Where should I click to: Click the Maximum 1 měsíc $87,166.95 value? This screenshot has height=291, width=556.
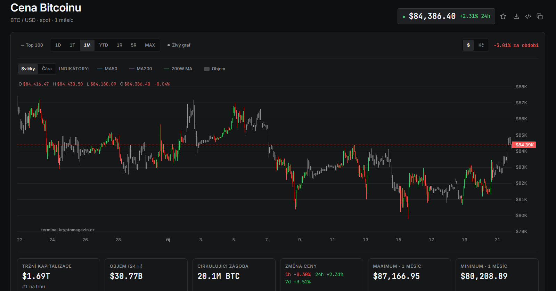click(396, 276)
